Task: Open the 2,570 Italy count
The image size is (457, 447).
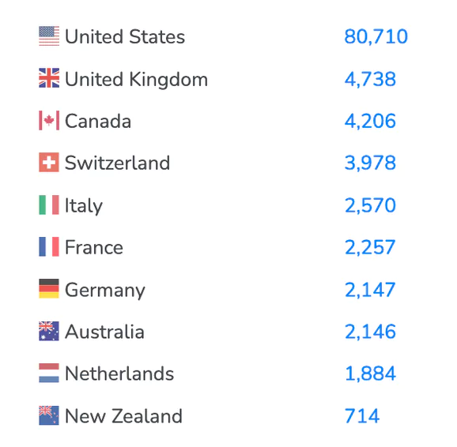Action: click(370, 205)
